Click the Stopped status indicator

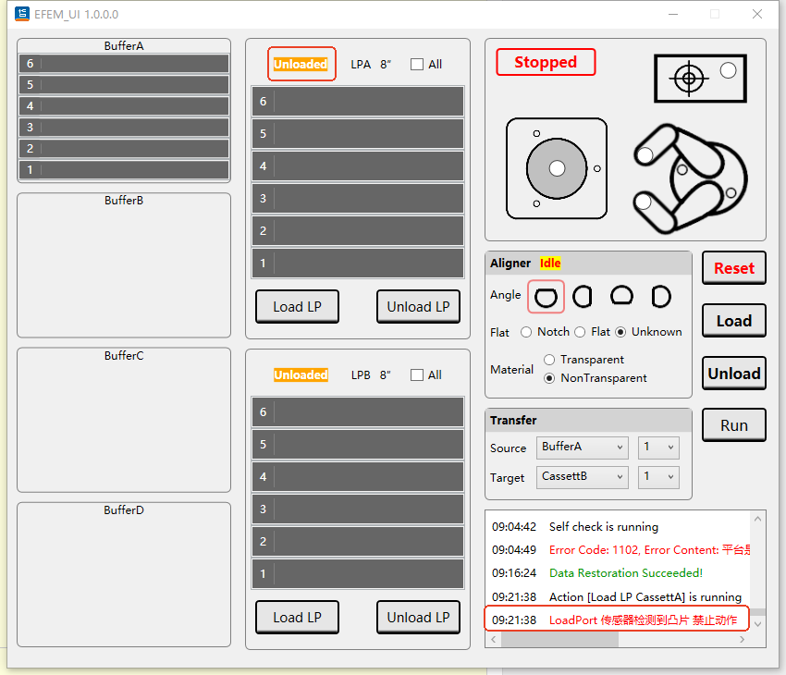546,62
